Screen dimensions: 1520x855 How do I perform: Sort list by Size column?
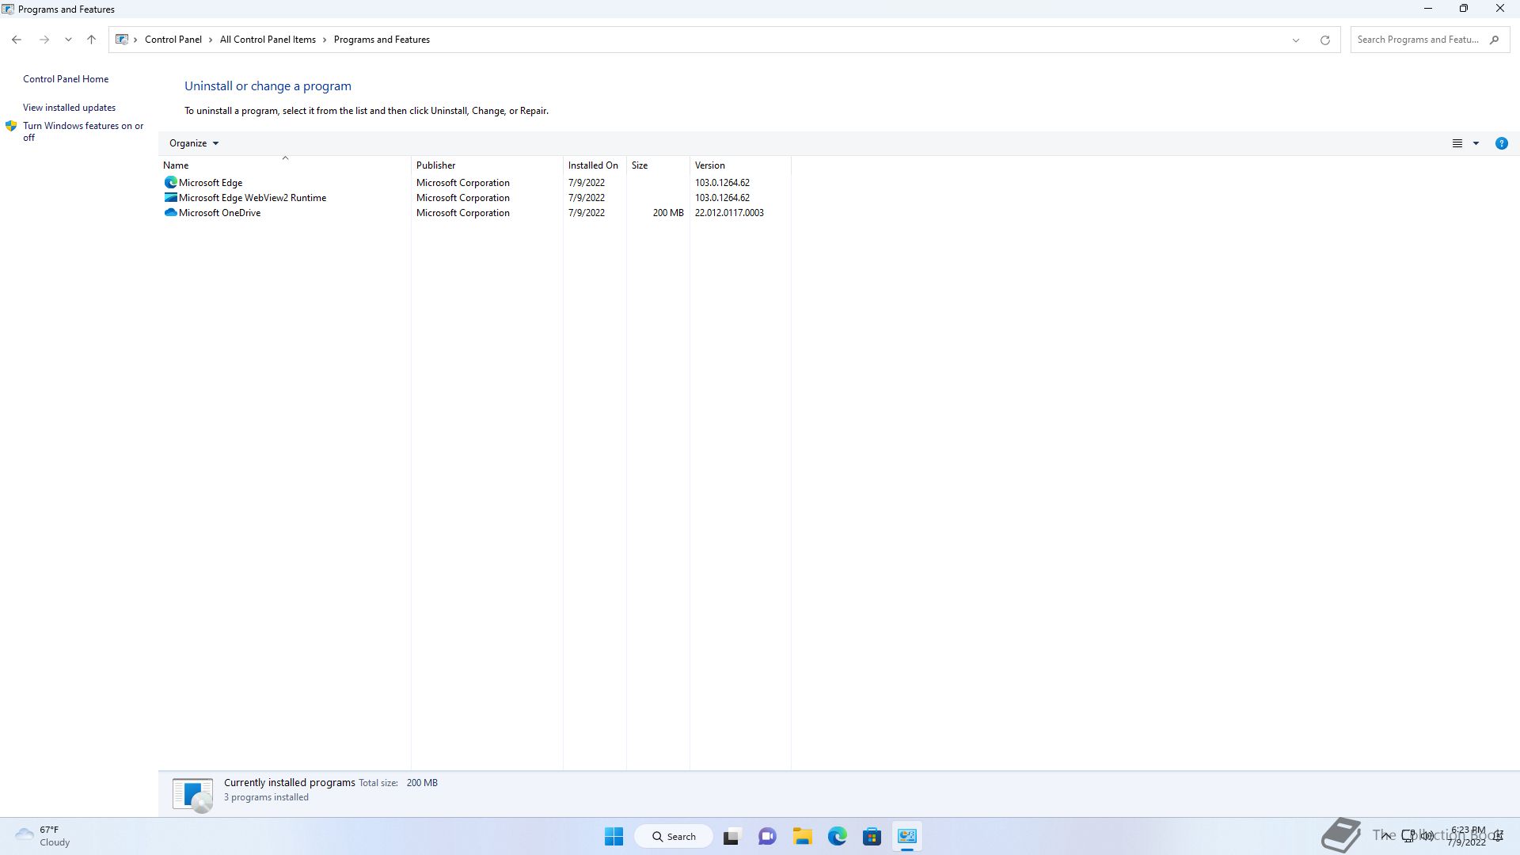[658, 165]
